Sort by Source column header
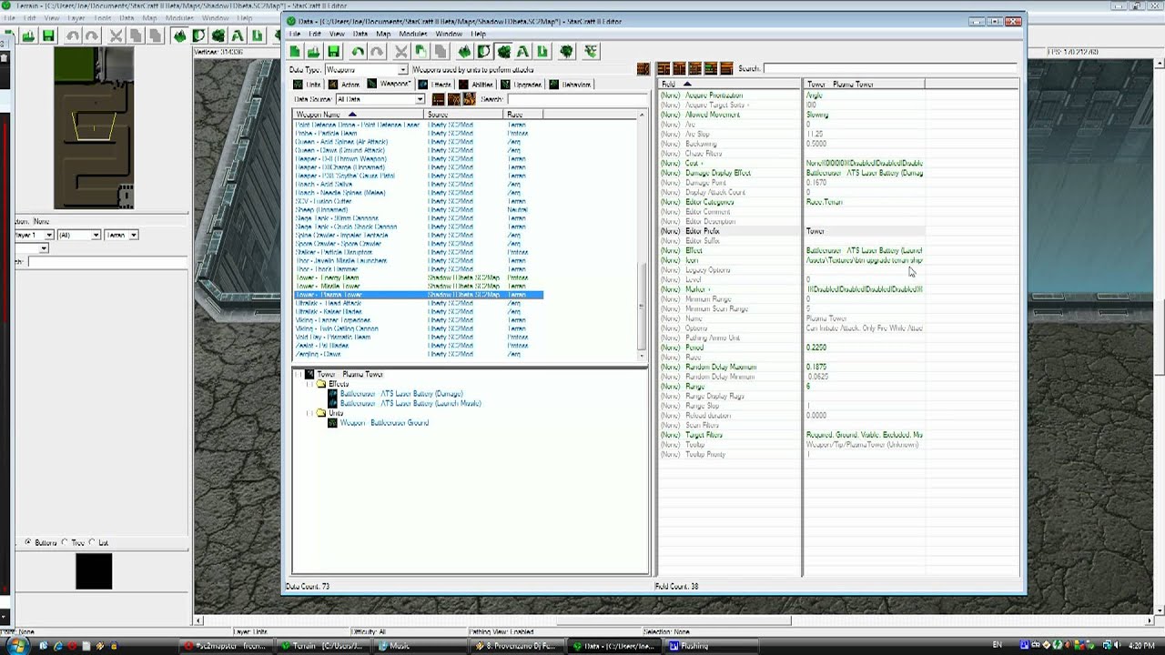 463,115
